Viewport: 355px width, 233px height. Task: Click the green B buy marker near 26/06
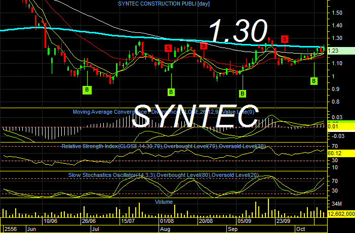point(87,90)
